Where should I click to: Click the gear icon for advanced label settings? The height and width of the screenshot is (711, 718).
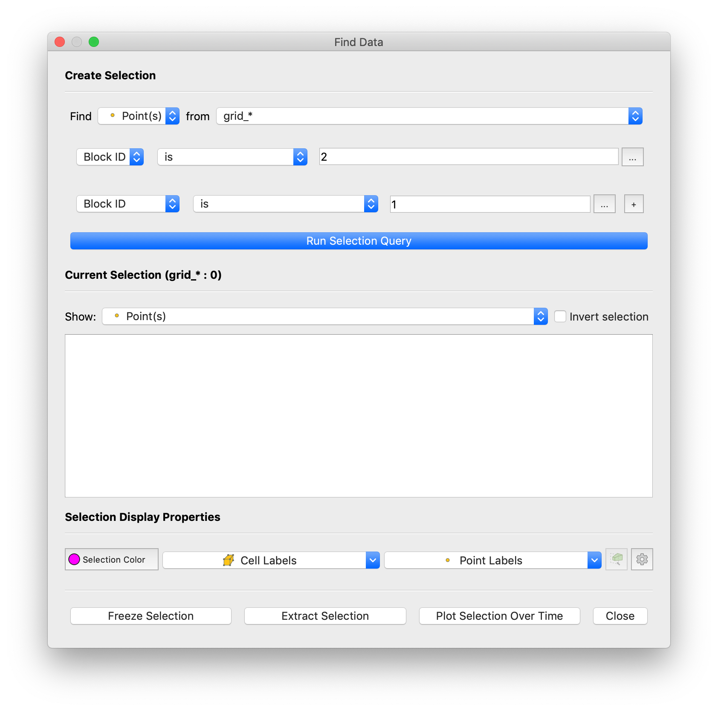click(x=642, y=559)
